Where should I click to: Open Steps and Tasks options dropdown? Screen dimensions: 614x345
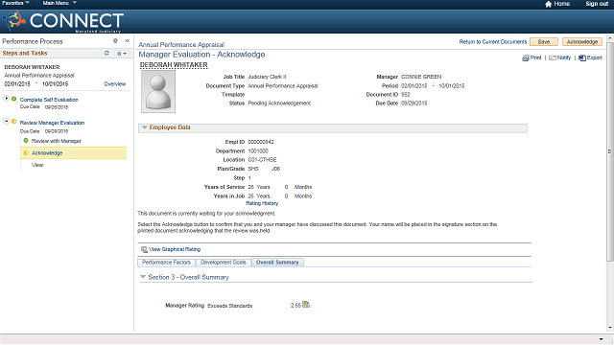(x=121, y=54)
